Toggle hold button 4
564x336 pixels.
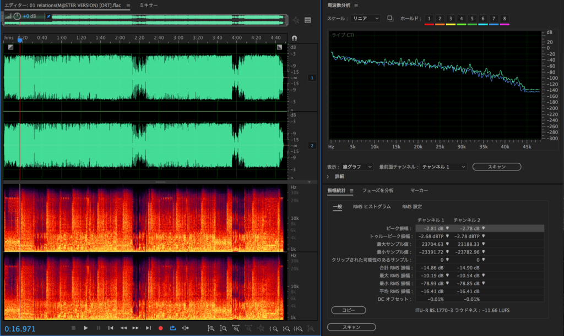click(x=462, y=19)
